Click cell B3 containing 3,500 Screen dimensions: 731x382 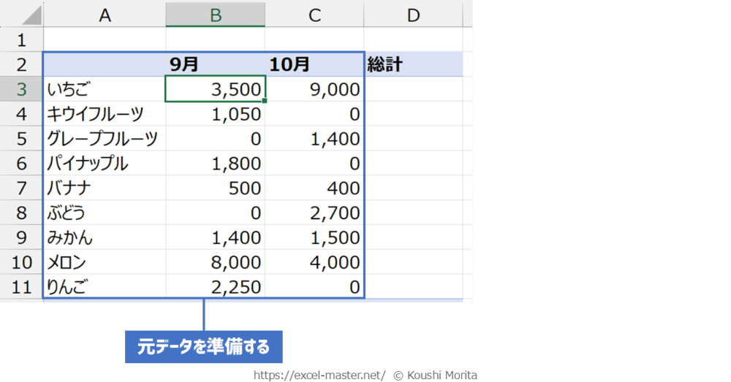[x=216, y=89]
